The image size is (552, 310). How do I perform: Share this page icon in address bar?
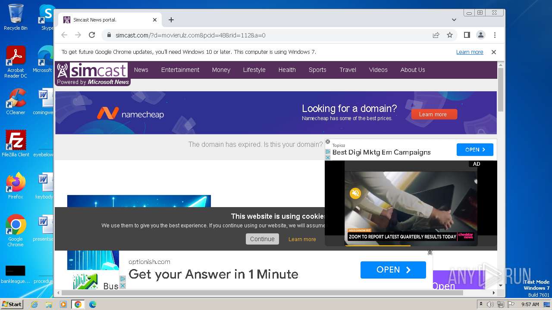click(x=436, y=35)
